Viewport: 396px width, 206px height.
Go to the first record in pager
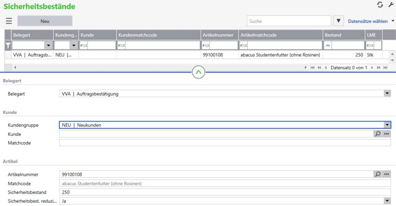(312, 68)
